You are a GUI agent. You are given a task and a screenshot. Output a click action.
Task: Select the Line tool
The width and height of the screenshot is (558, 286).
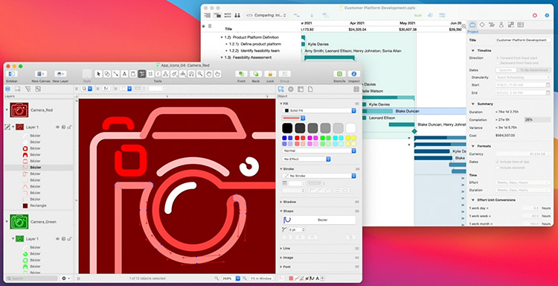point(115,74)
